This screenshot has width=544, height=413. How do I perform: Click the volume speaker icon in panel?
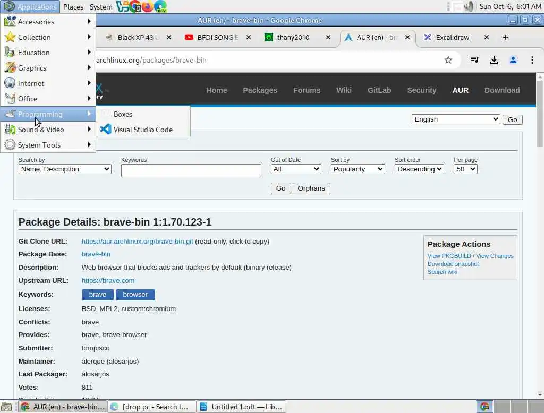(469, 6)
